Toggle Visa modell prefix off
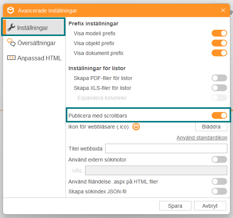Image resolution: width=233 pixels, height=218 pixels. click(x=219, y=33)
